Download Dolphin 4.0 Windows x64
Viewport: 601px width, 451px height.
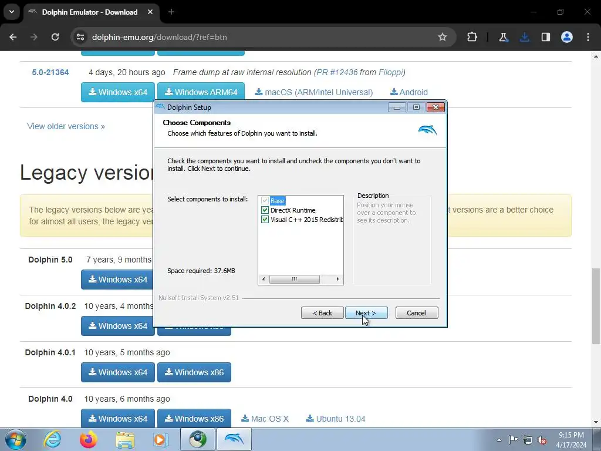(x=117, y=418)
